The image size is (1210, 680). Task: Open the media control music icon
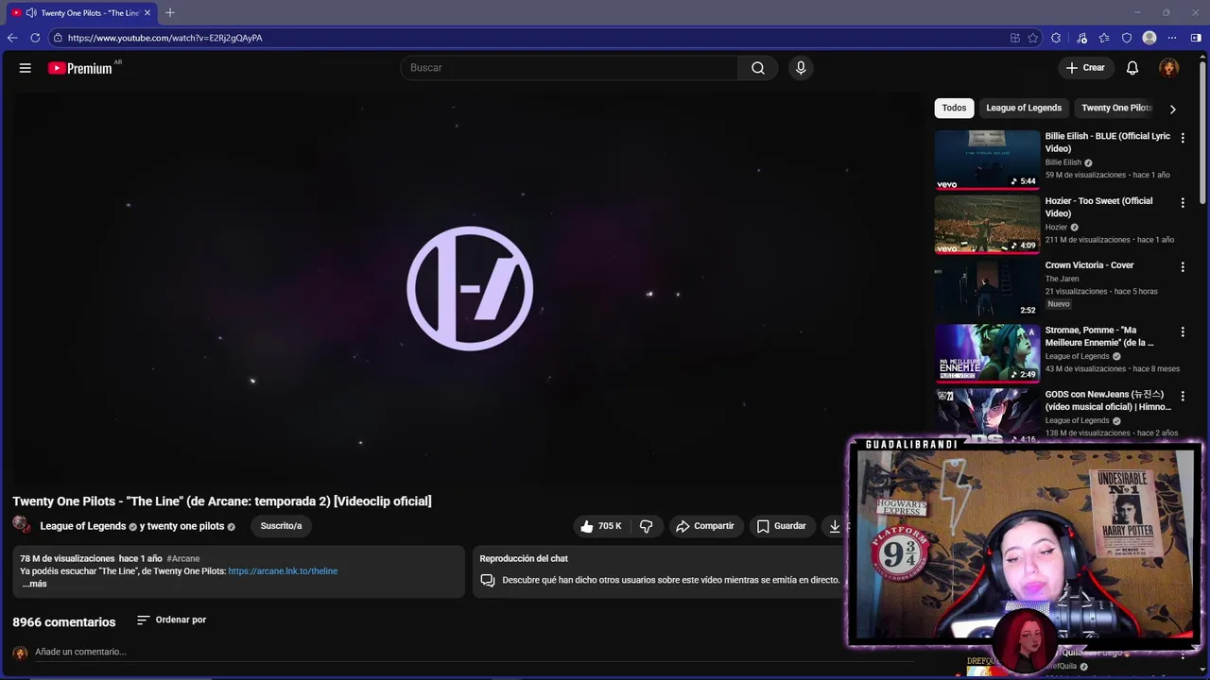pos(1082,38)
